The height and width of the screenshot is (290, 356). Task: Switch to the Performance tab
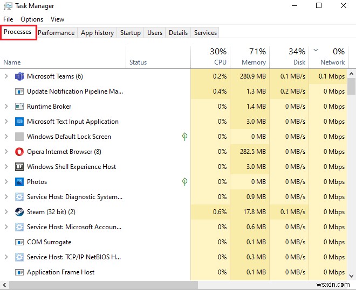coord(56,33)
